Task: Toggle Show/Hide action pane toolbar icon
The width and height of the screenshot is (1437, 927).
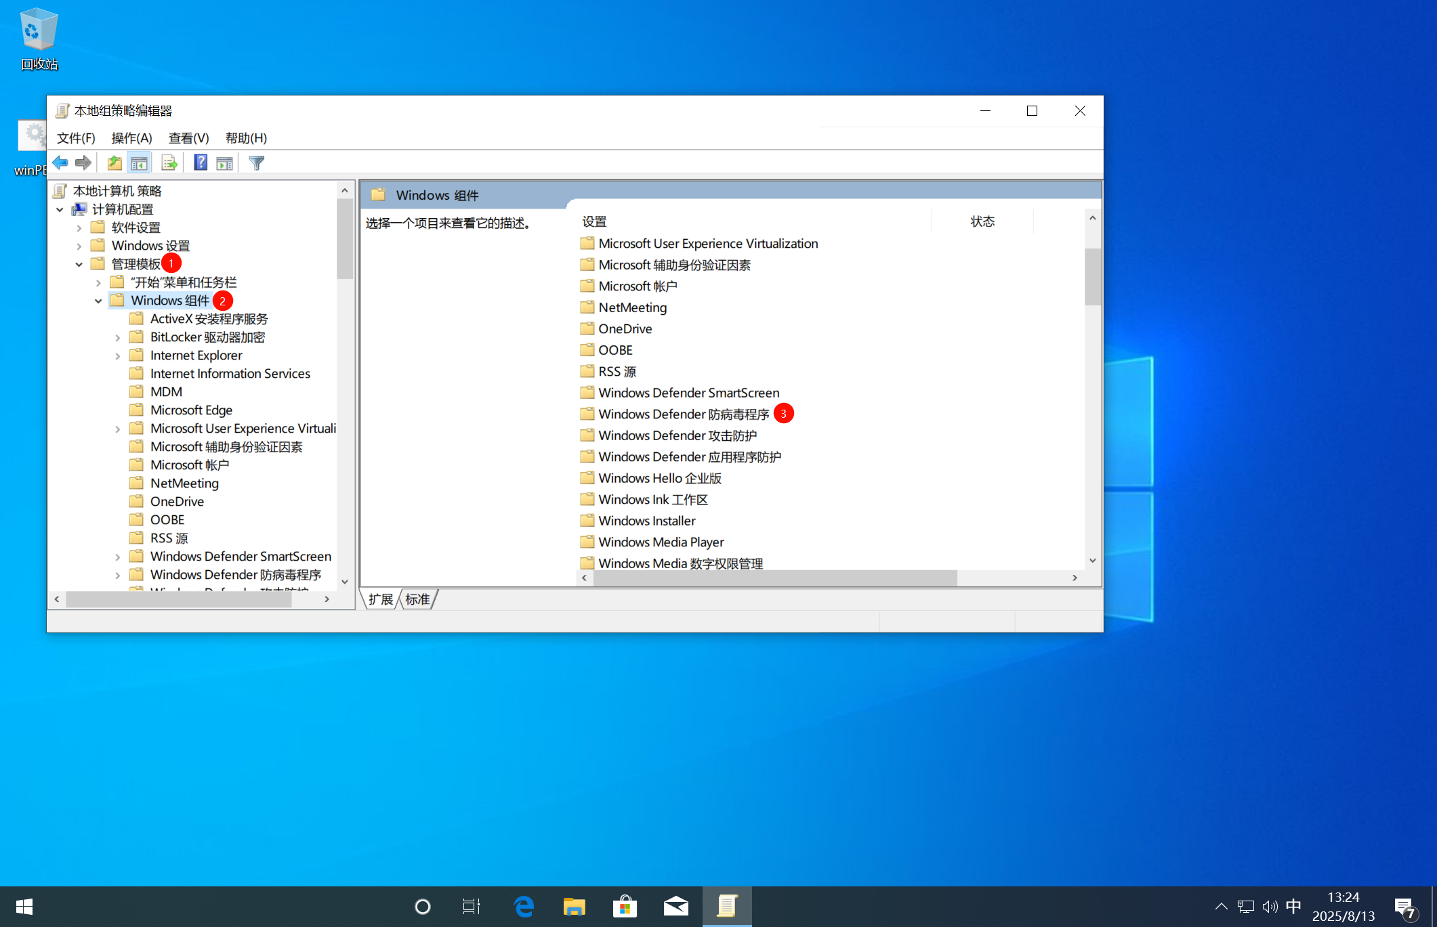Action: point(224,163)
